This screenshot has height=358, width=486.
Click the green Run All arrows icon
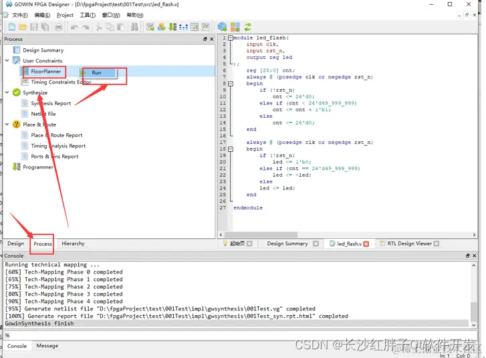point(247,27)
